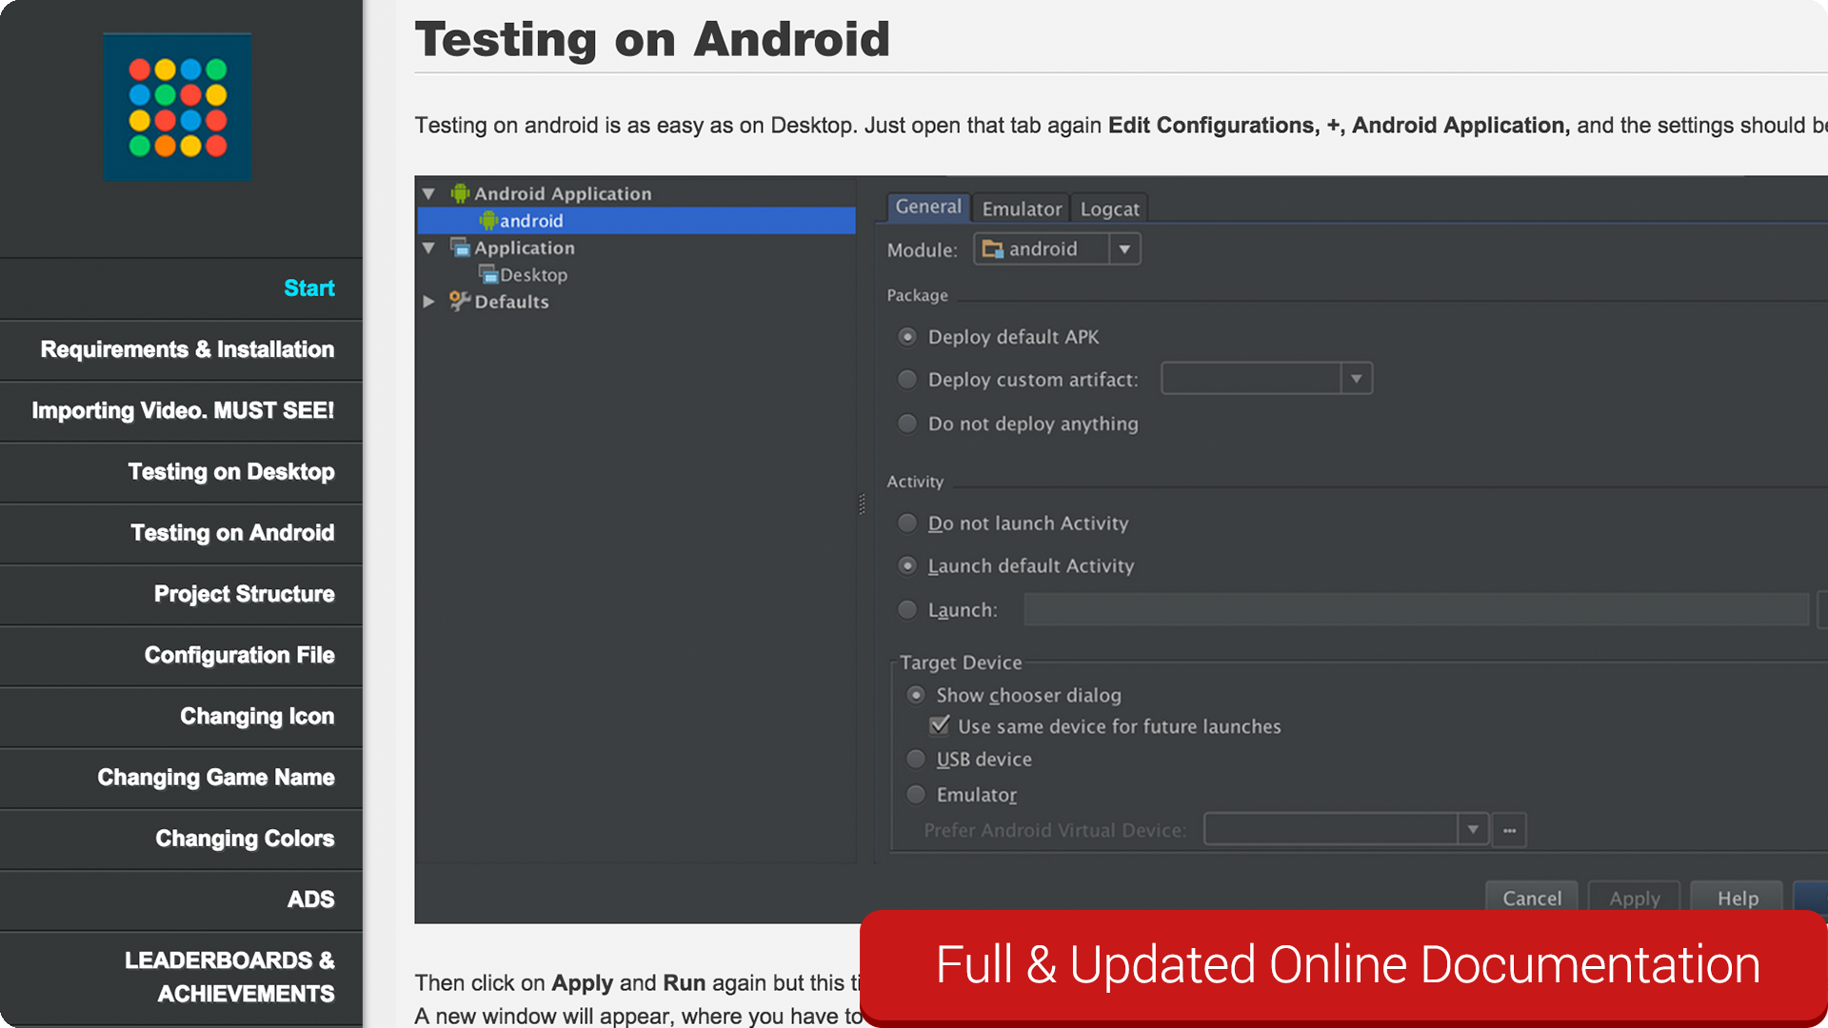Screen dimensions: 1828x1028
Task: Collapse the Android Application tree node
Action: (428, 194)
